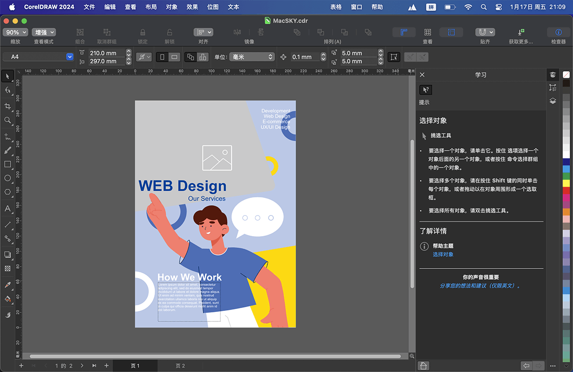Open the 对齐 align dropdown
573x372 pixels.
pos(203,32)
